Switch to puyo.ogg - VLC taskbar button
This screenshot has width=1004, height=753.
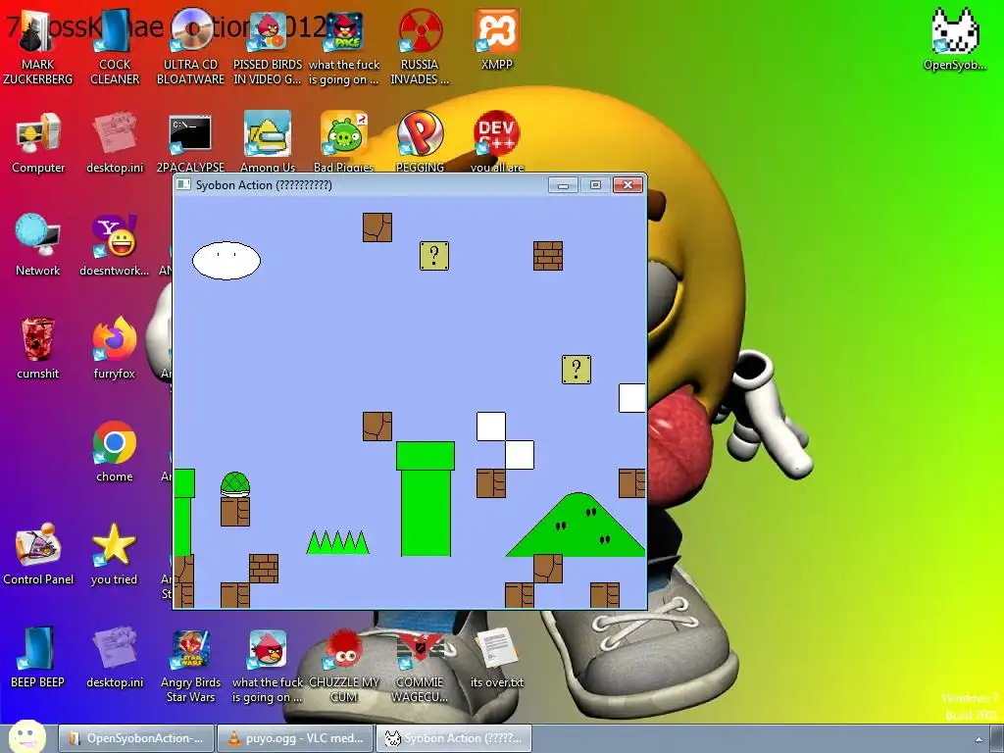click(294, 738)
